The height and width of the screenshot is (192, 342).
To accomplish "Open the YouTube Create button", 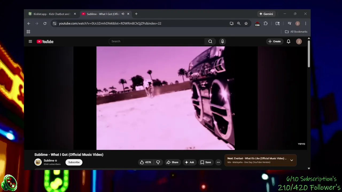I will [x=274, y=41].
